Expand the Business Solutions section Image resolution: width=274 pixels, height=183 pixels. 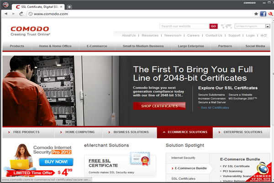coord(130,132)
